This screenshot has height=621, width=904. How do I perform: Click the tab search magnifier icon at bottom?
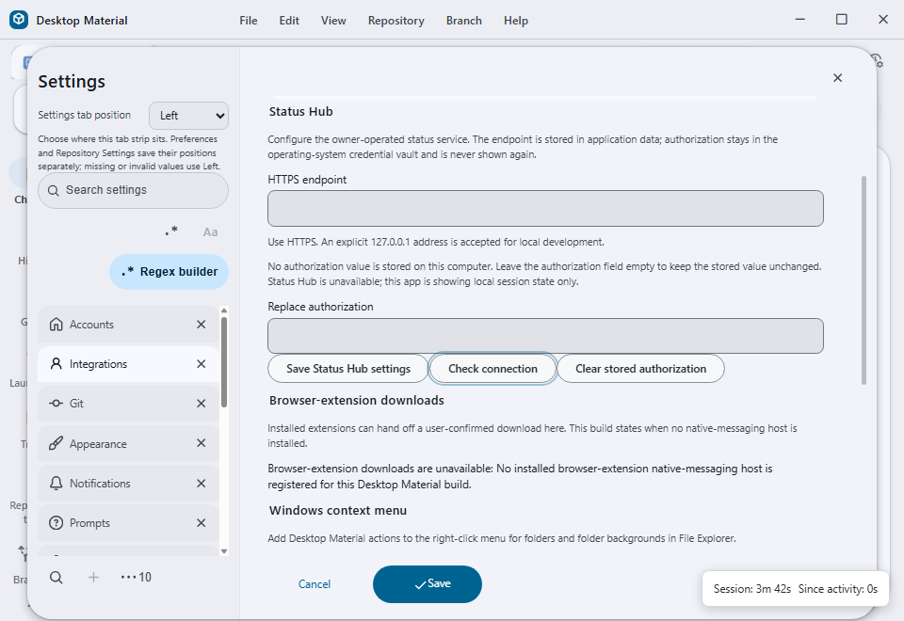coord(56,577)
